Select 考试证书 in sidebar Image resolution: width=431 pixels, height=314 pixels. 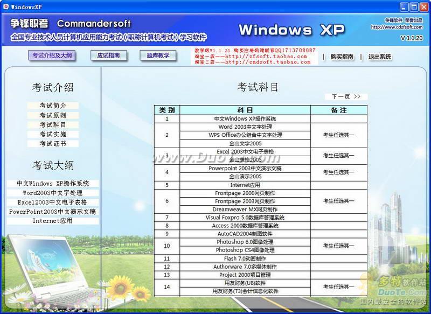click(53, 143)
